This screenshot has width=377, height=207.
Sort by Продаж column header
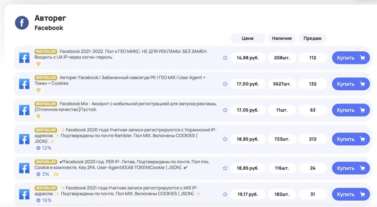click(x=313, y=38)
